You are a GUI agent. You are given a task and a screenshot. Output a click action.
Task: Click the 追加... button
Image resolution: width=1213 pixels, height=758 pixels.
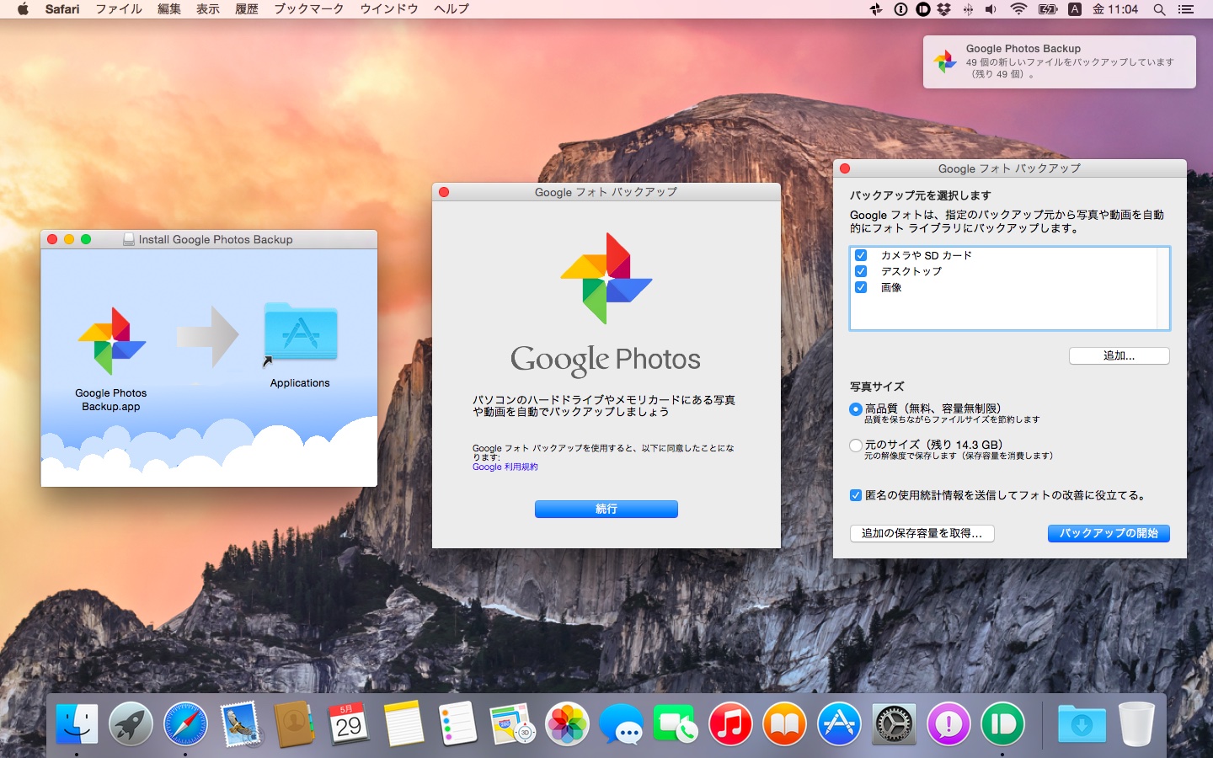pos(1119,355)
